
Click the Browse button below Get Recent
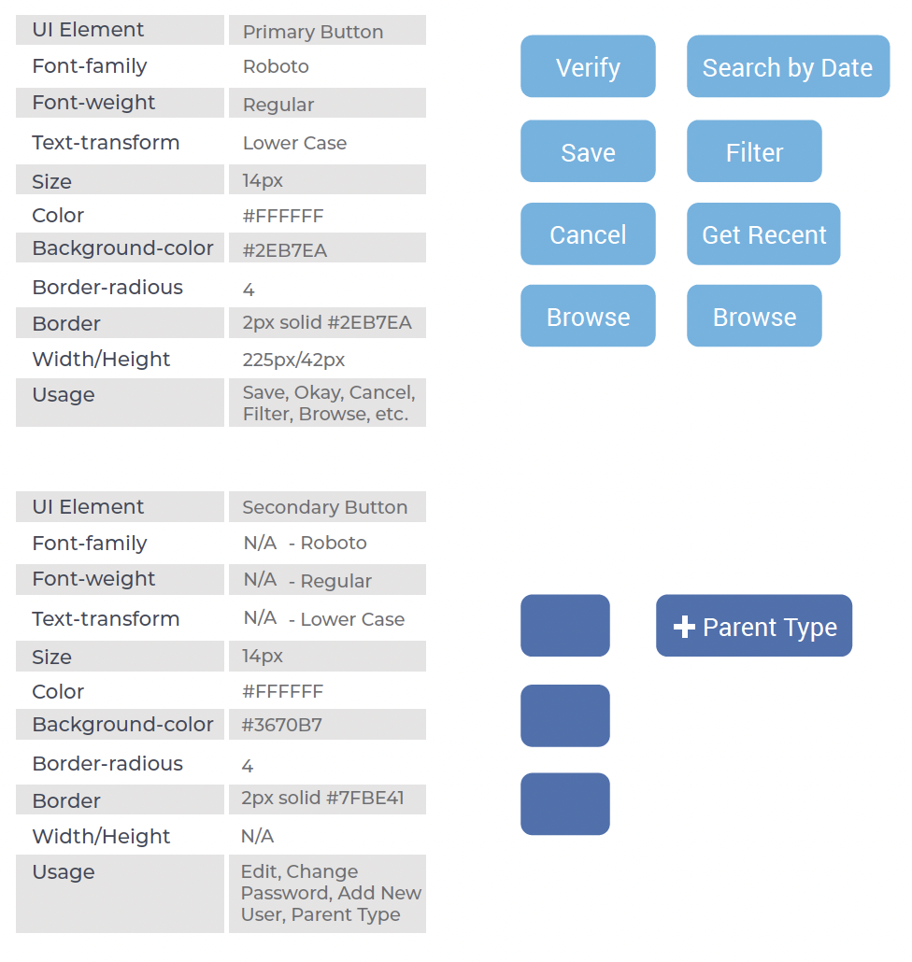point(754,317)
